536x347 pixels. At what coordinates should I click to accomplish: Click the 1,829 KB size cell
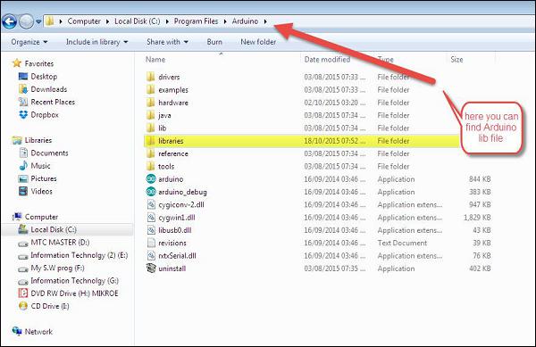(x=477, y=218)
